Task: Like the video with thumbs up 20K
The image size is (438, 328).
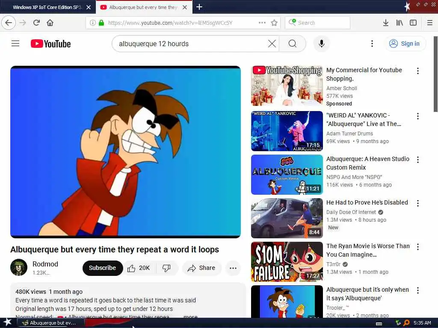Action: (139, 268)
